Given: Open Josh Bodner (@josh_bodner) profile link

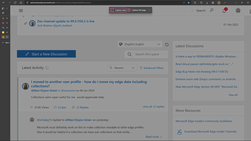Looking at the screenshot, I should pos(55,26).
